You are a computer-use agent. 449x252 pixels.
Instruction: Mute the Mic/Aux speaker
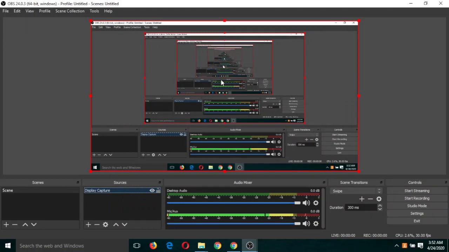pyautogui.click(x=306, y=224)
